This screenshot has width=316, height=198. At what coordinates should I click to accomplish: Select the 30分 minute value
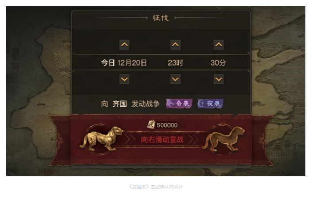pyautogui.click(x=218, y=63)
